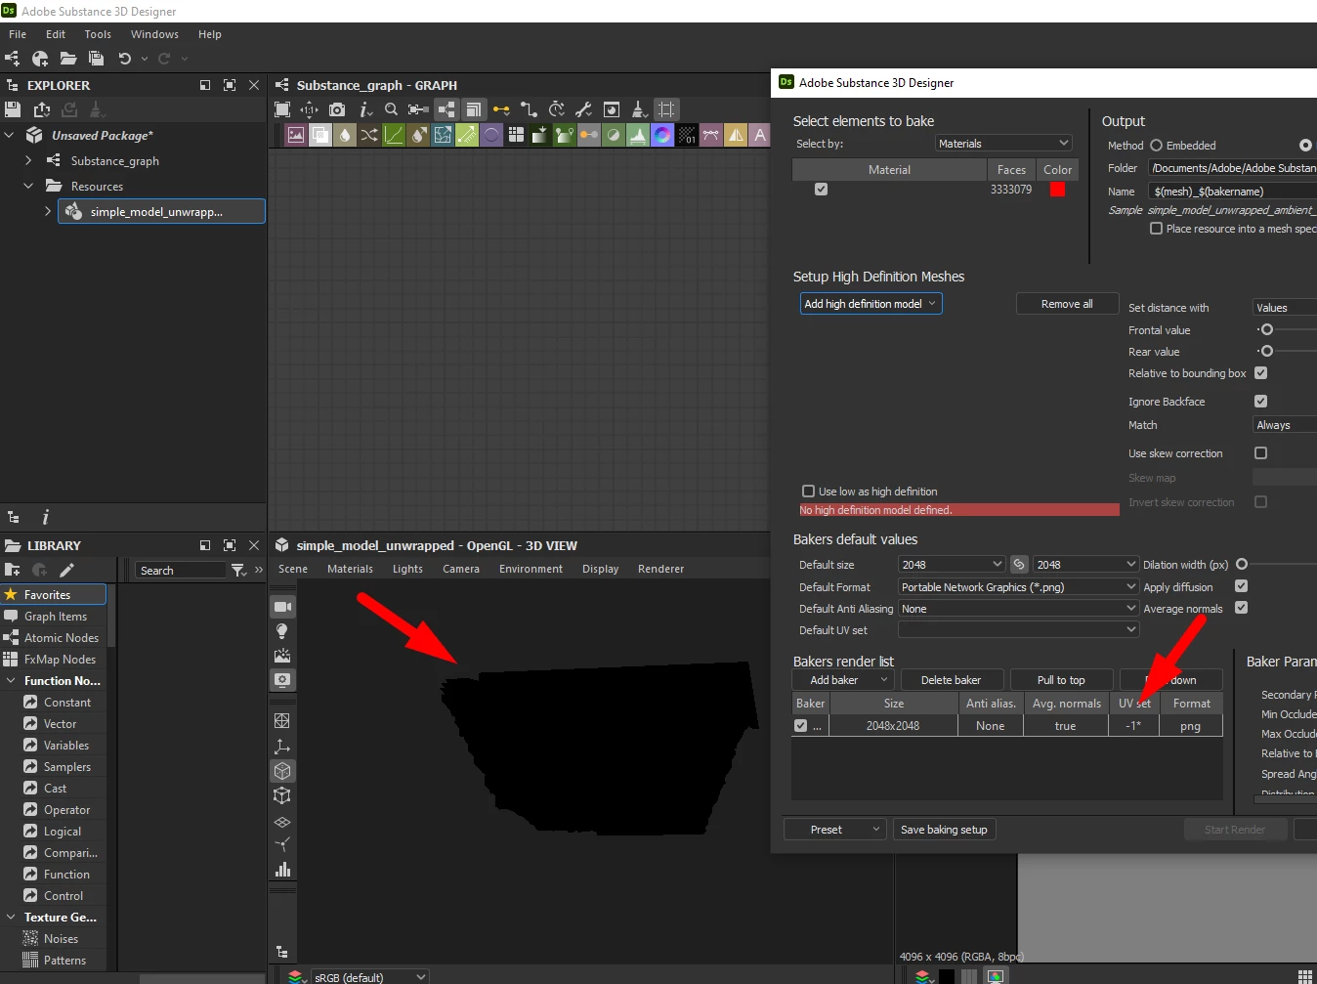Add the Levels histogram node icon
The image size is (1317, 984).
point(638,135)
